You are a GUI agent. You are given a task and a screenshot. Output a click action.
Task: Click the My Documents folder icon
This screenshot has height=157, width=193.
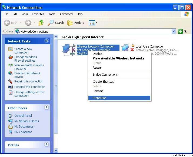click(x=11, y=127)
